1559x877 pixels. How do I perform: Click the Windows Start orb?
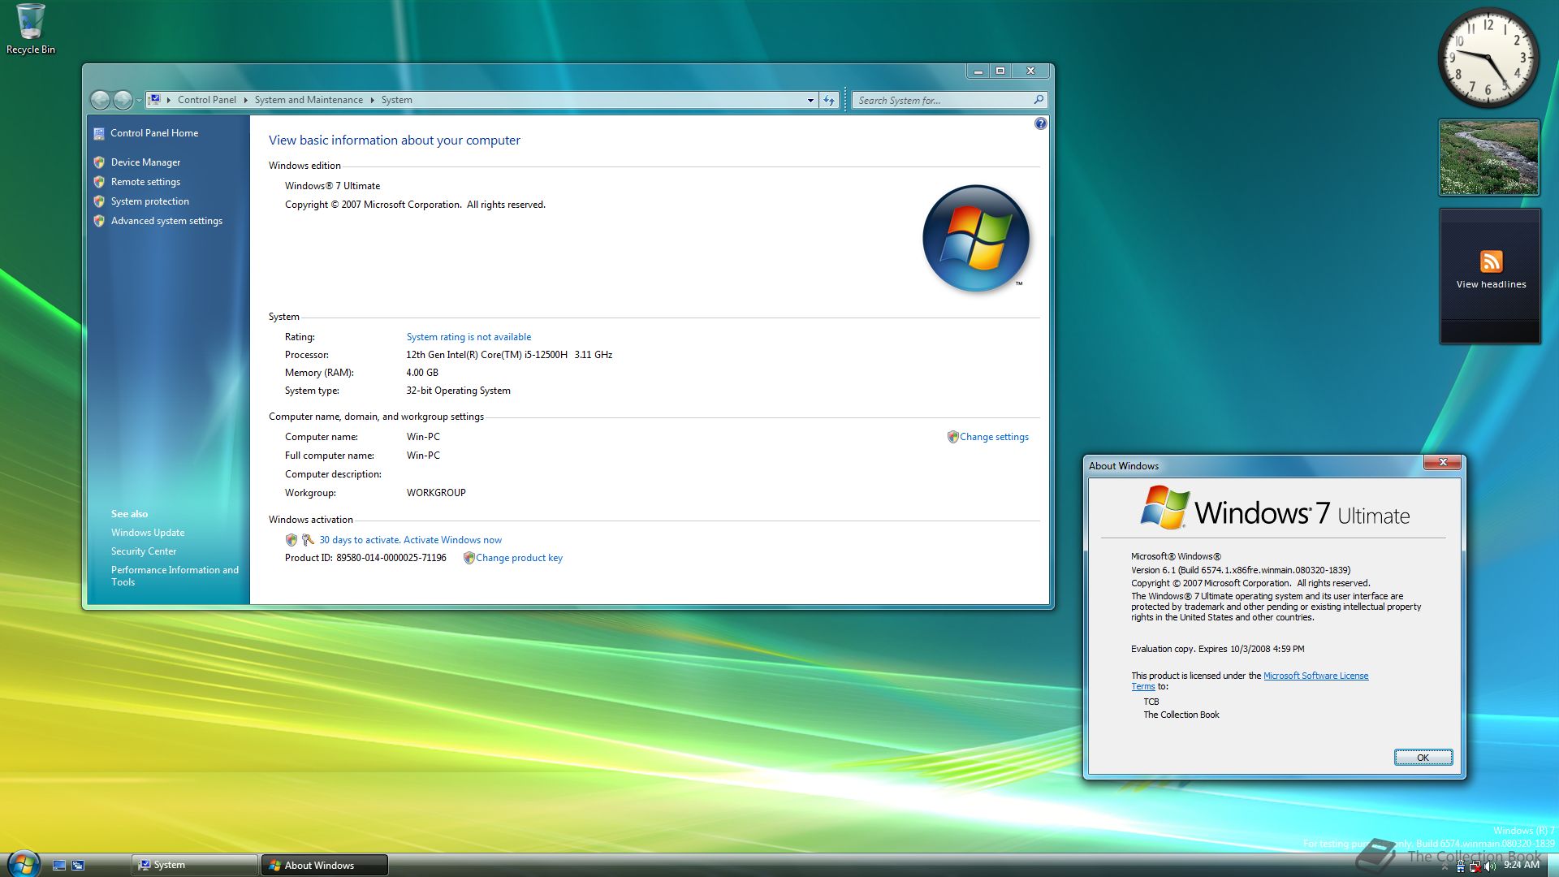point(23,864)
